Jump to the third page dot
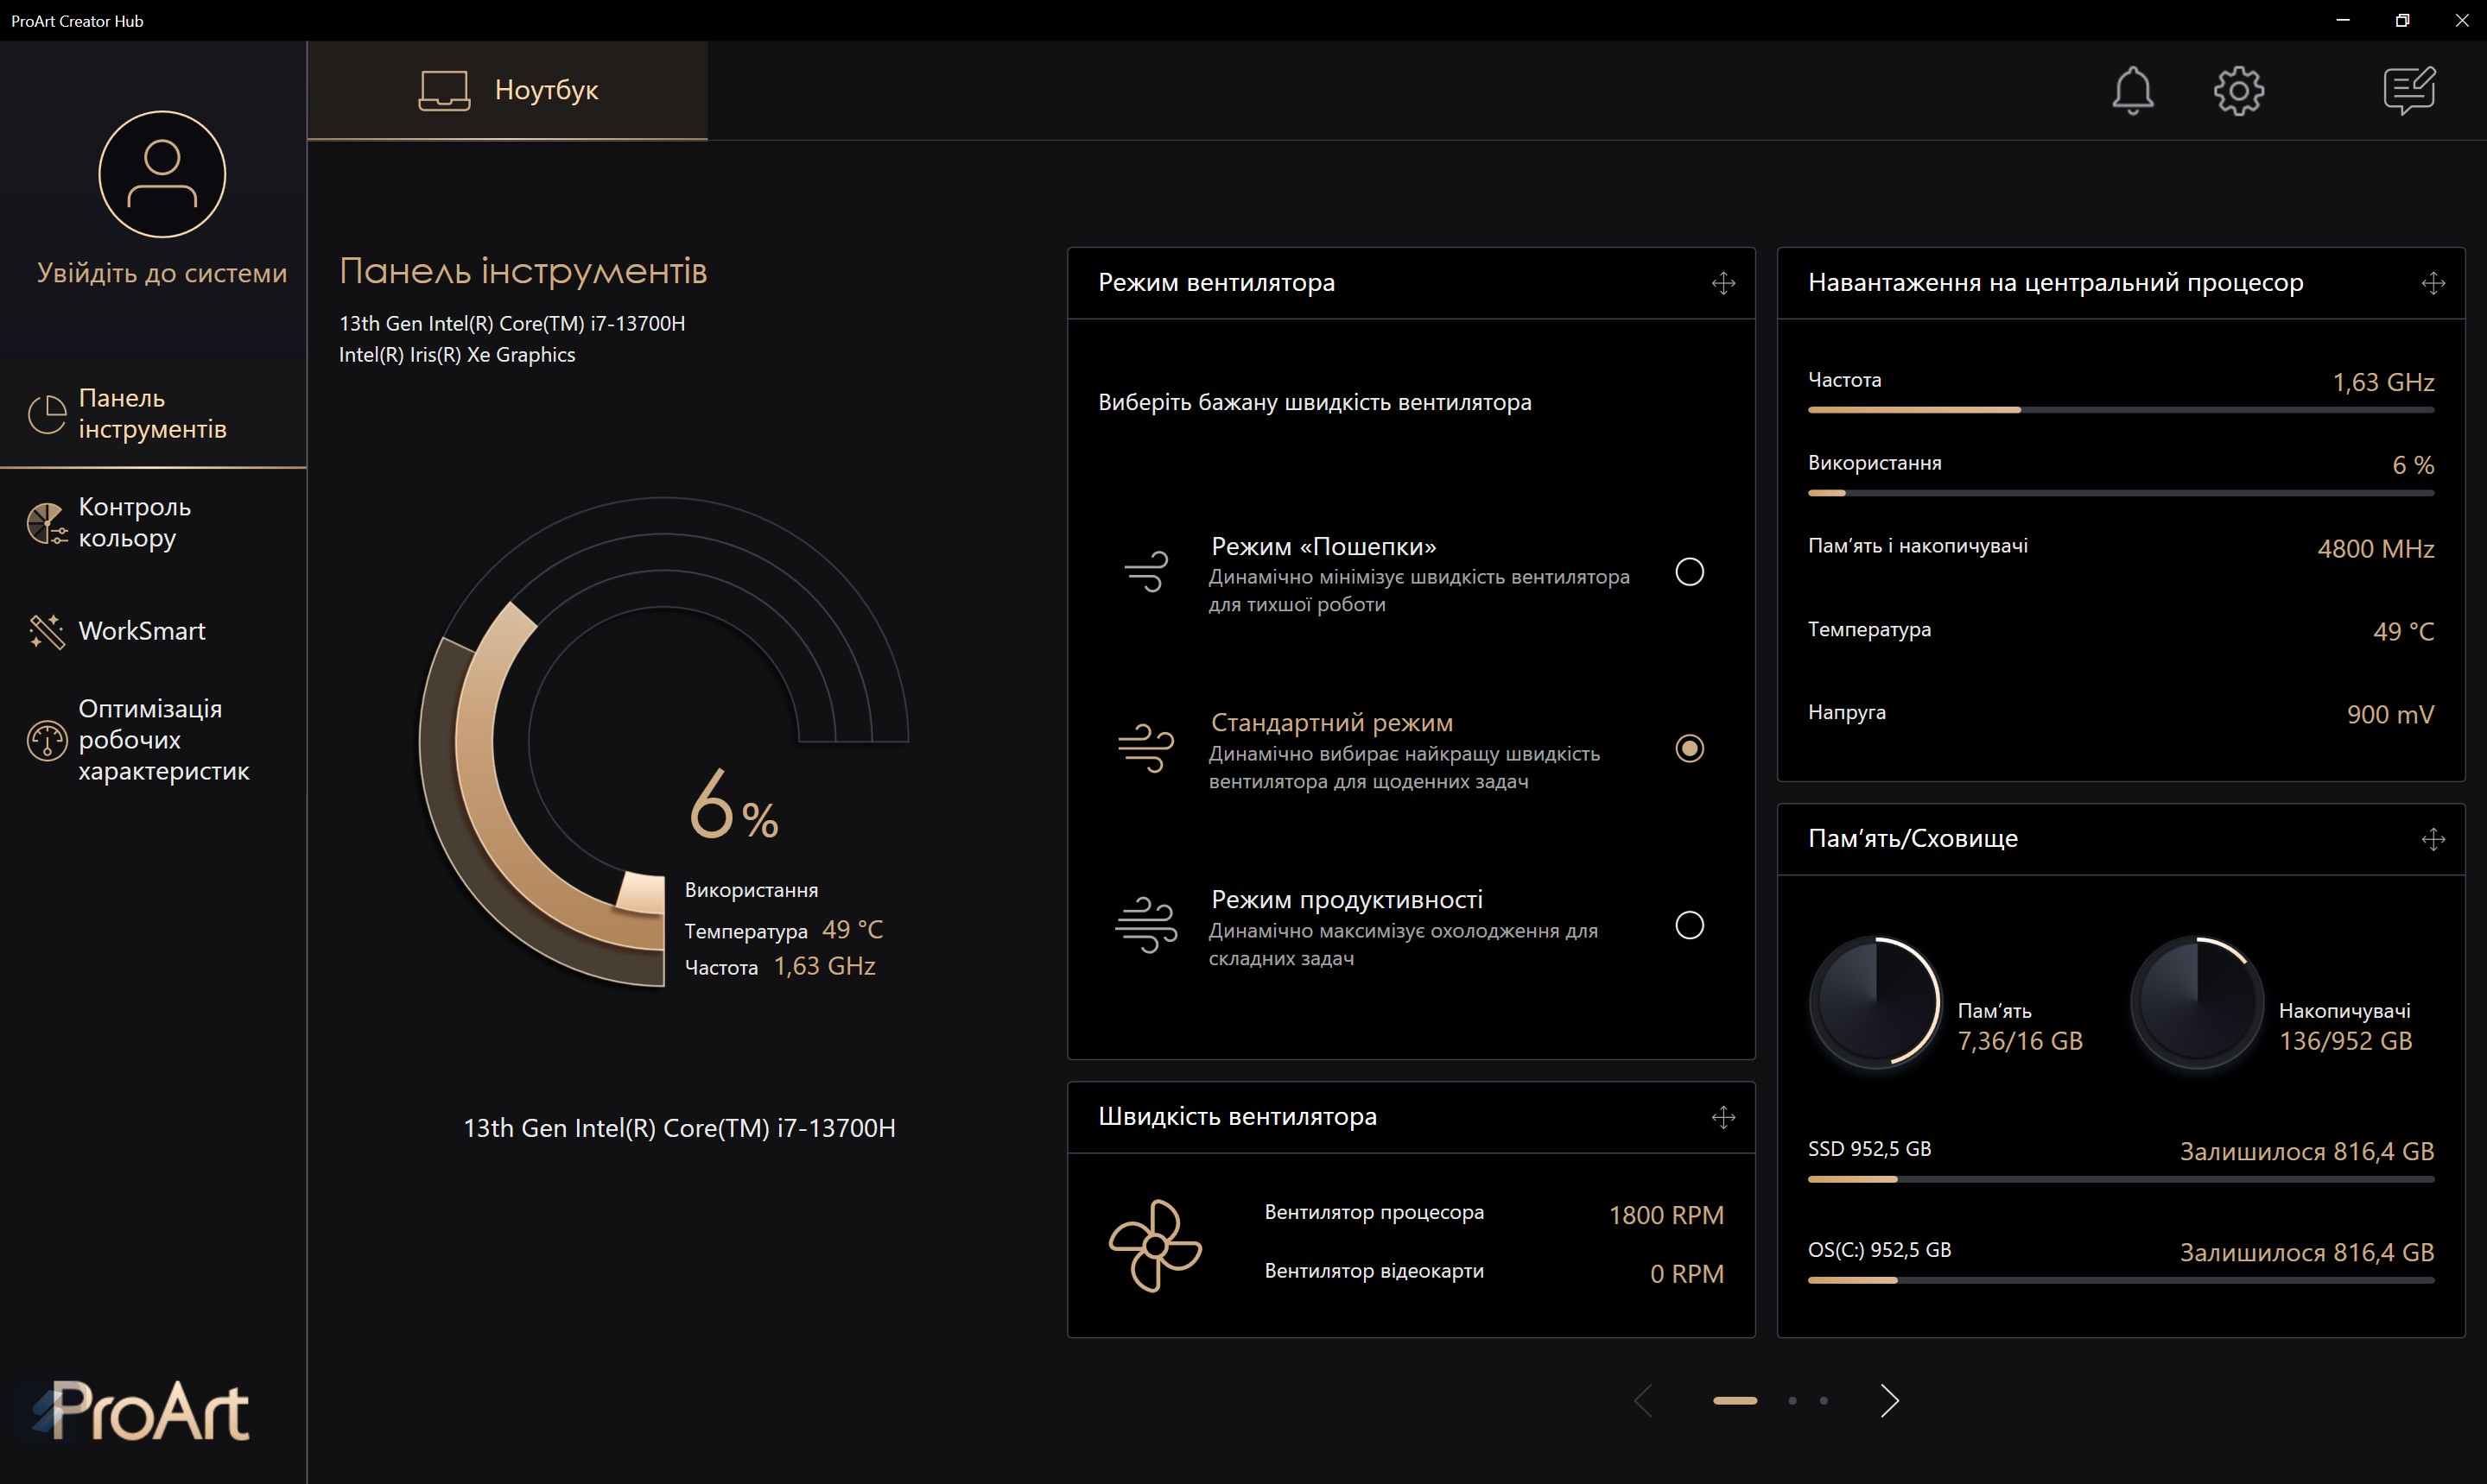Viewport: 2487px width, 1484px height. [1824, 1400]
